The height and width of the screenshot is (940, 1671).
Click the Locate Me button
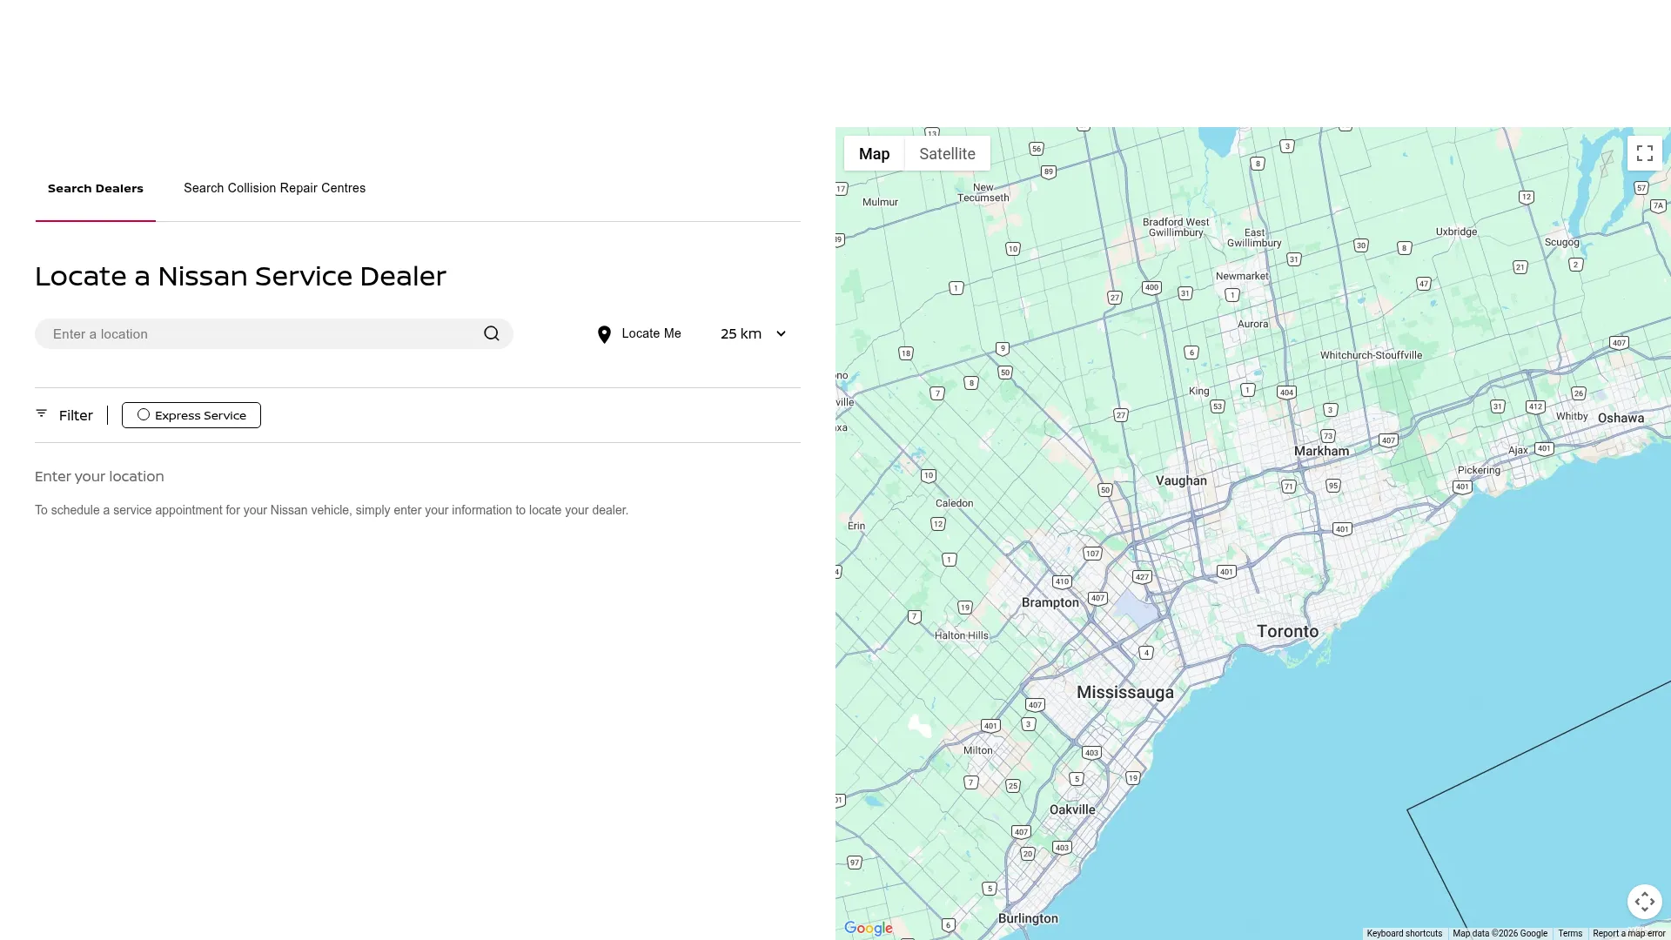tap(640, 334)
